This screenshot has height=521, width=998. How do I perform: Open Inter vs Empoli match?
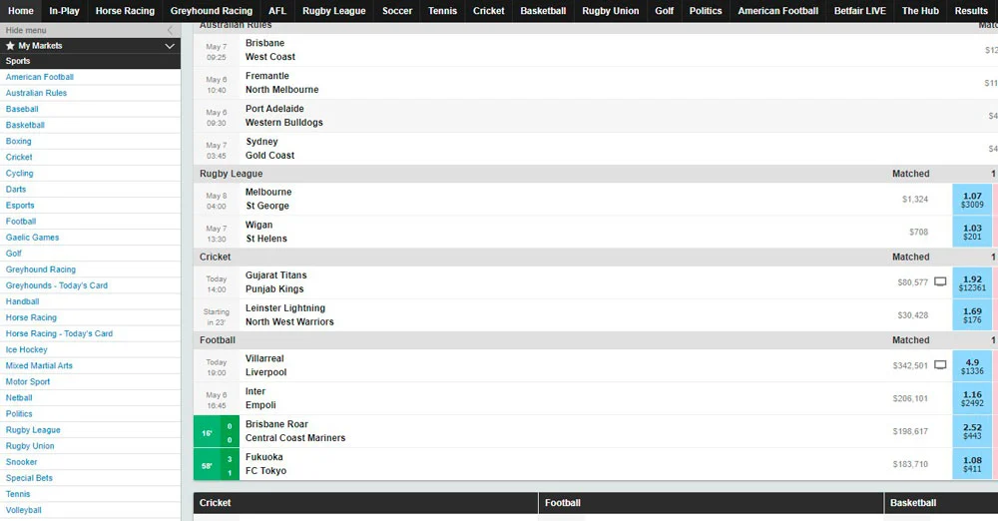coord(260,398)
